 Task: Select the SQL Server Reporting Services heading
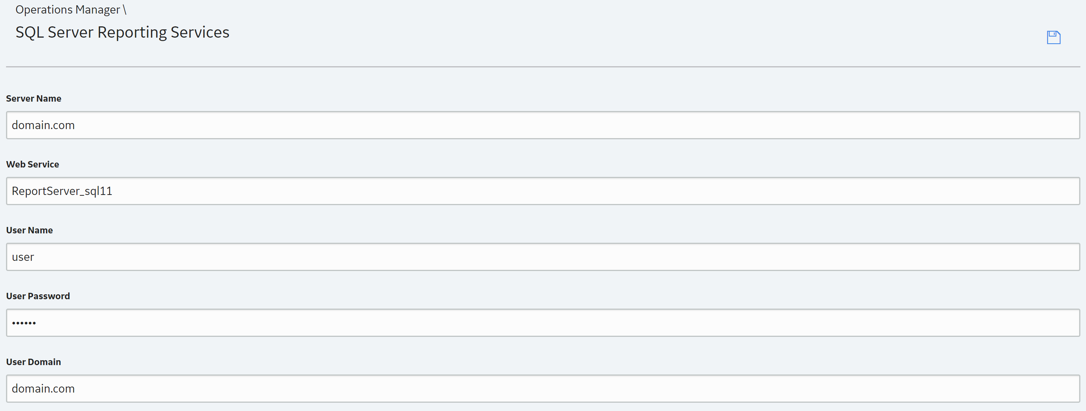tap(122, 32)
